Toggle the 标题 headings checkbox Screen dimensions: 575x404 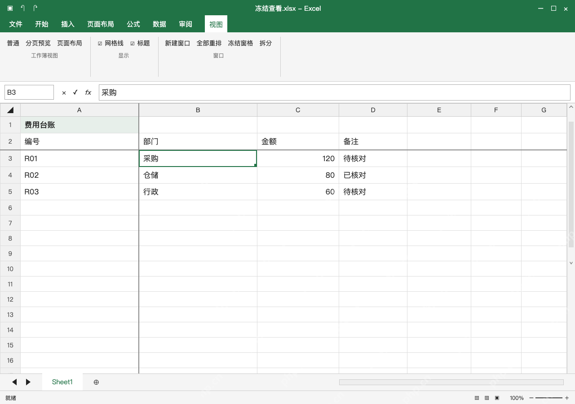(x=133, y=44)
